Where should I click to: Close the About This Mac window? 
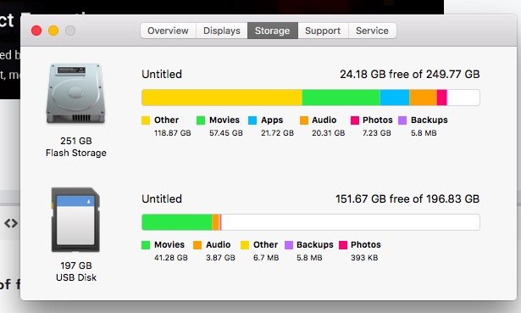36,31
